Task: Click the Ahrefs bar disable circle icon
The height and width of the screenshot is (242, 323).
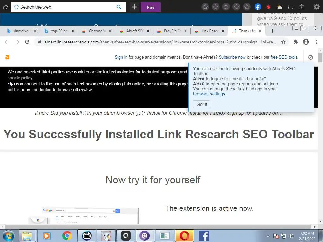Action: point(311,57)
